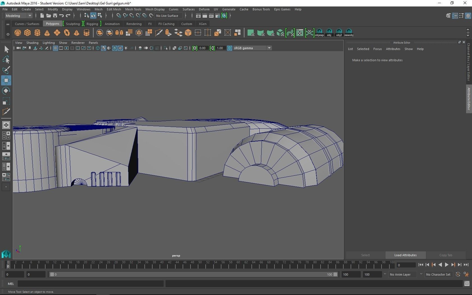Click the Mirror geometry shelf icon
This screenshot has height=295, width=472.
119,33
